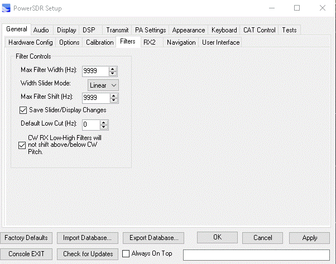
Task: Select the Options sub-tab
Action: 69,42
